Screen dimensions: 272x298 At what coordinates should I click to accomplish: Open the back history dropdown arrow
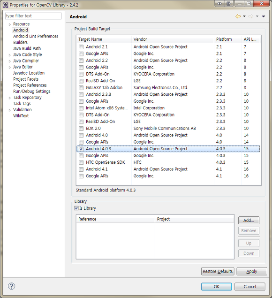tap(244, 16)
